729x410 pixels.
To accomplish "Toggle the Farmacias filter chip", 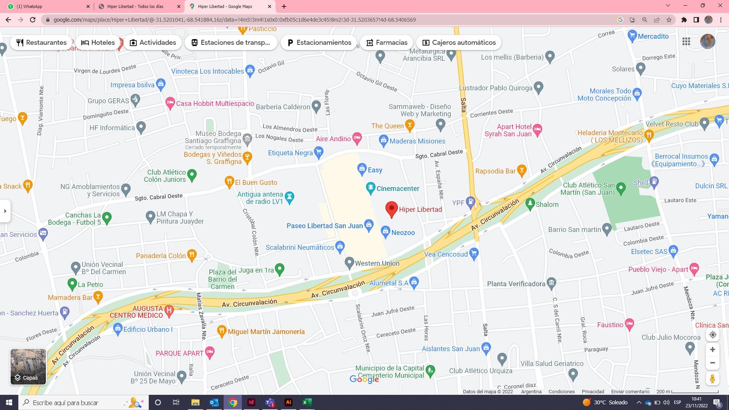I will pos(386,43).
